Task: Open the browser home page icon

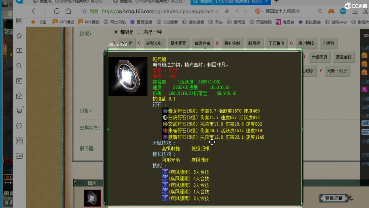Action: (x=68, y=11)
